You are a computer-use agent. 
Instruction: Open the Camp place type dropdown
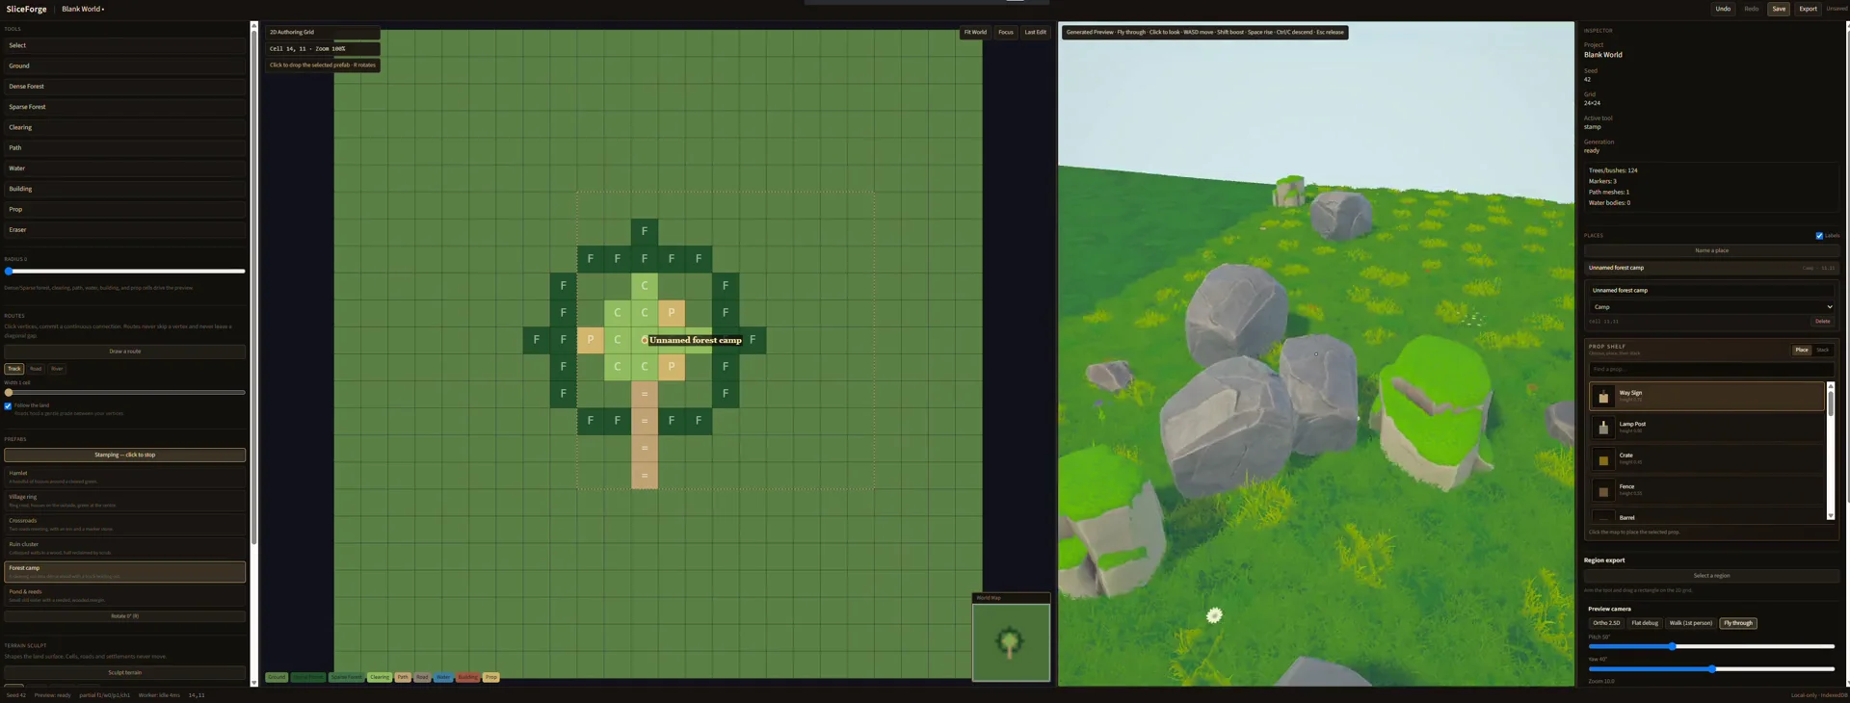tap(1711, 306)
